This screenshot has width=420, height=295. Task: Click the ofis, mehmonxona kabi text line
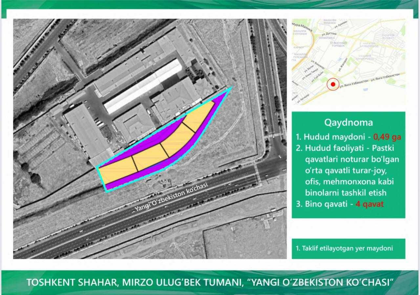(x=349, y=181)
